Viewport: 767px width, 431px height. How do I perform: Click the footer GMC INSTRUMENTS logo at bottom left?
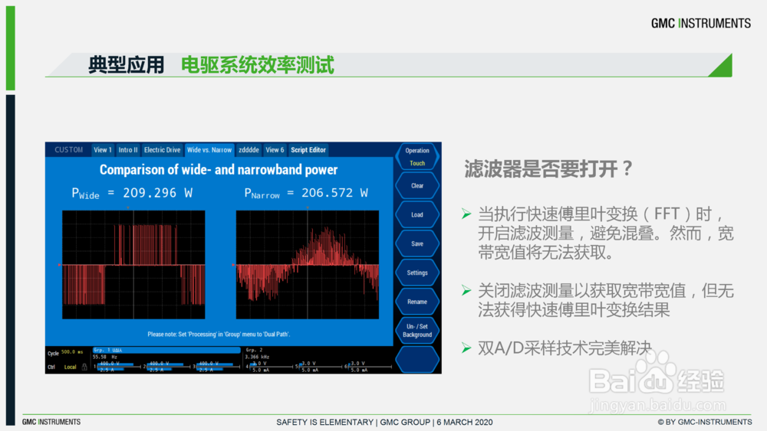(51, 422)
